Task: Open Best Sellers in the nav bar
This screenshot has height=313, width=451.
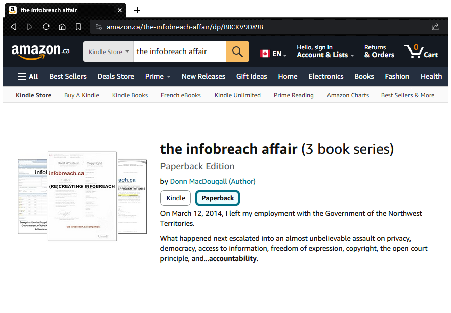Action: [x=68, y=77]
